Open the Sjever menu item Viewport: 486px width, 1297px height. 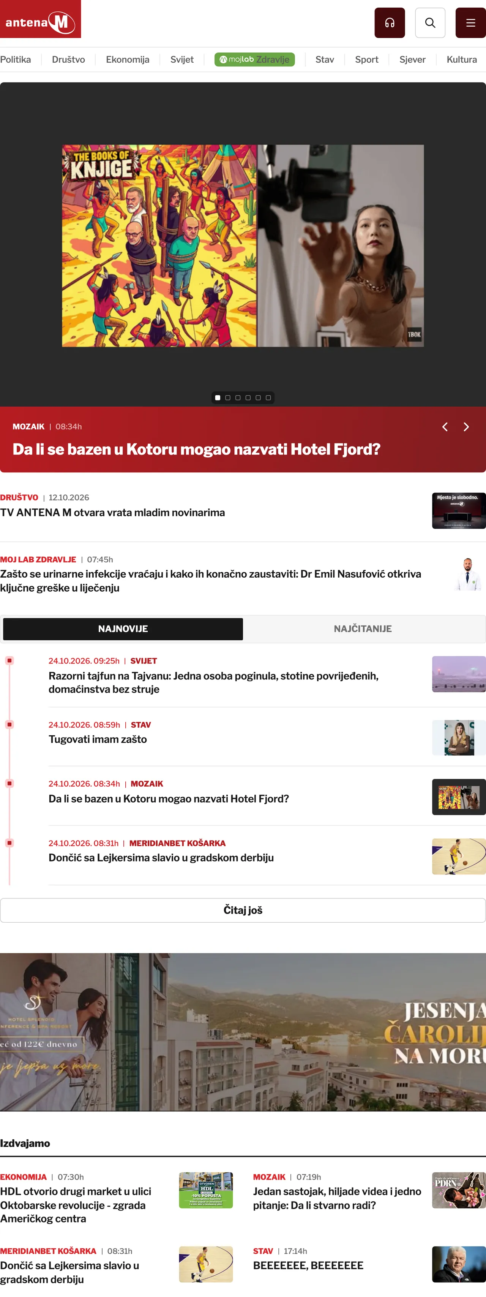coord(413,59)
